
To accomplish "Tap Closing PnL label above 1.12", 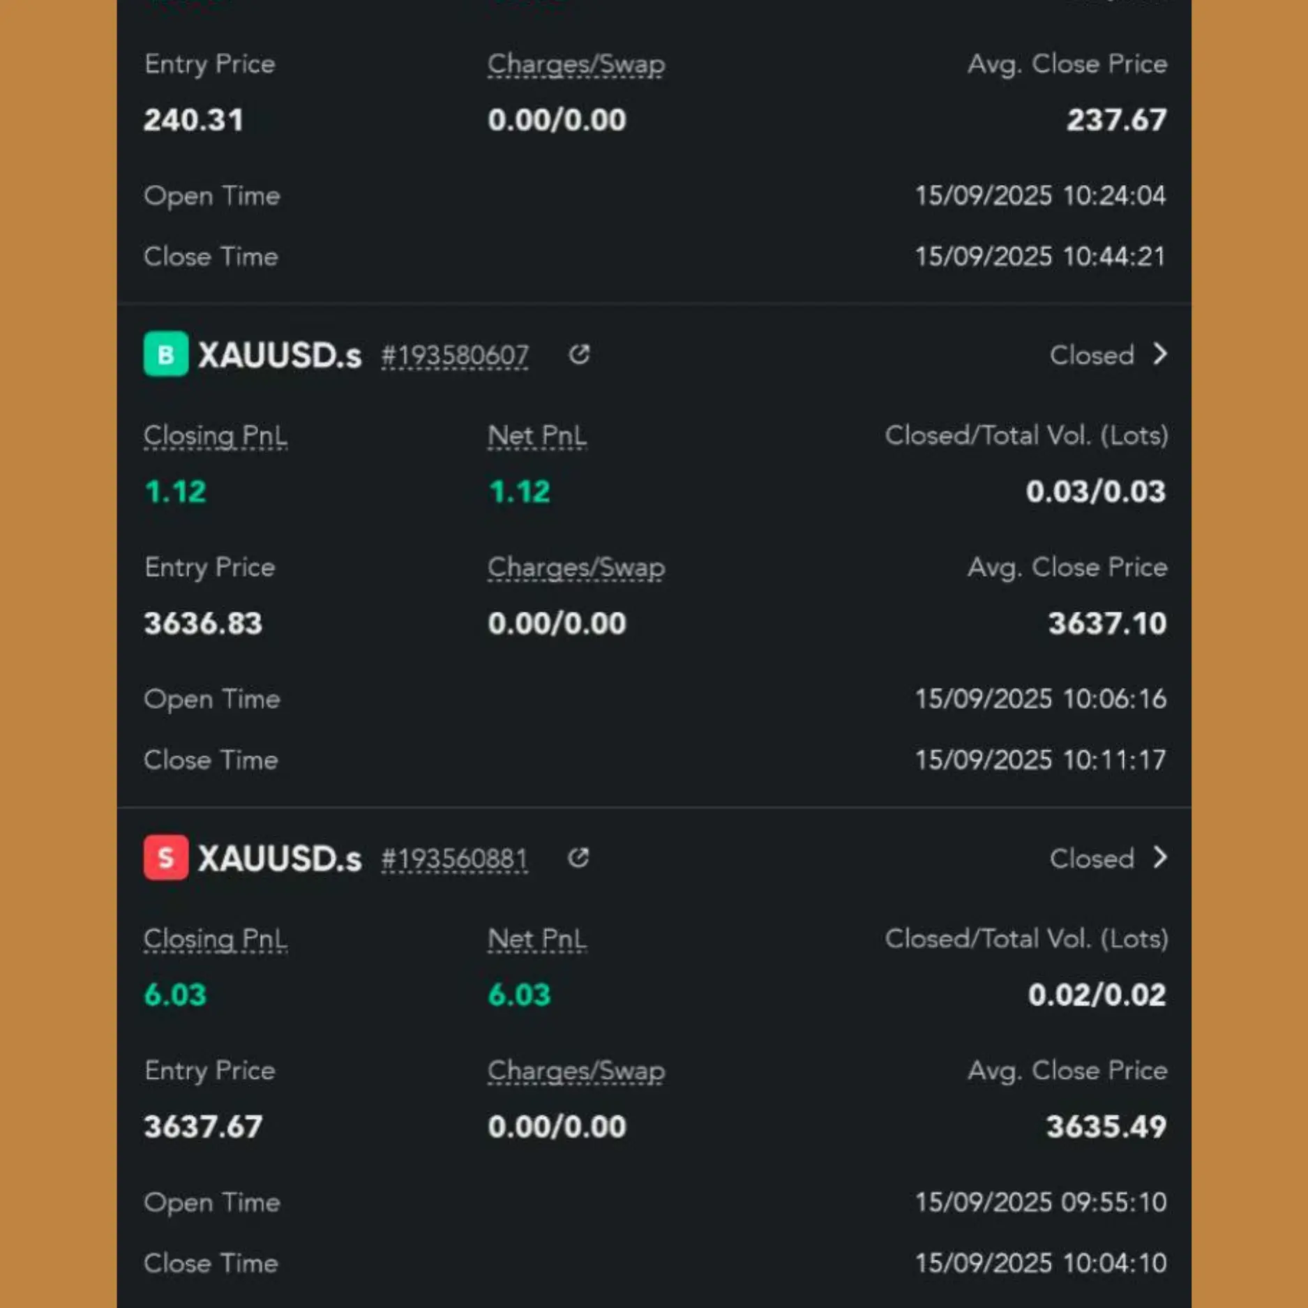I will [215, 436].
